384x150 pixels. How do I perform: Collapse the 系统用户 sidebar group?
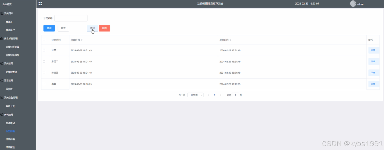[18, 13]
